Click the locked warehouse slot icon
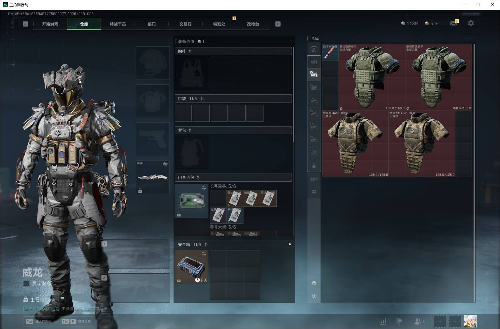This screenshot has height=329, width=500. click(314, 165)
